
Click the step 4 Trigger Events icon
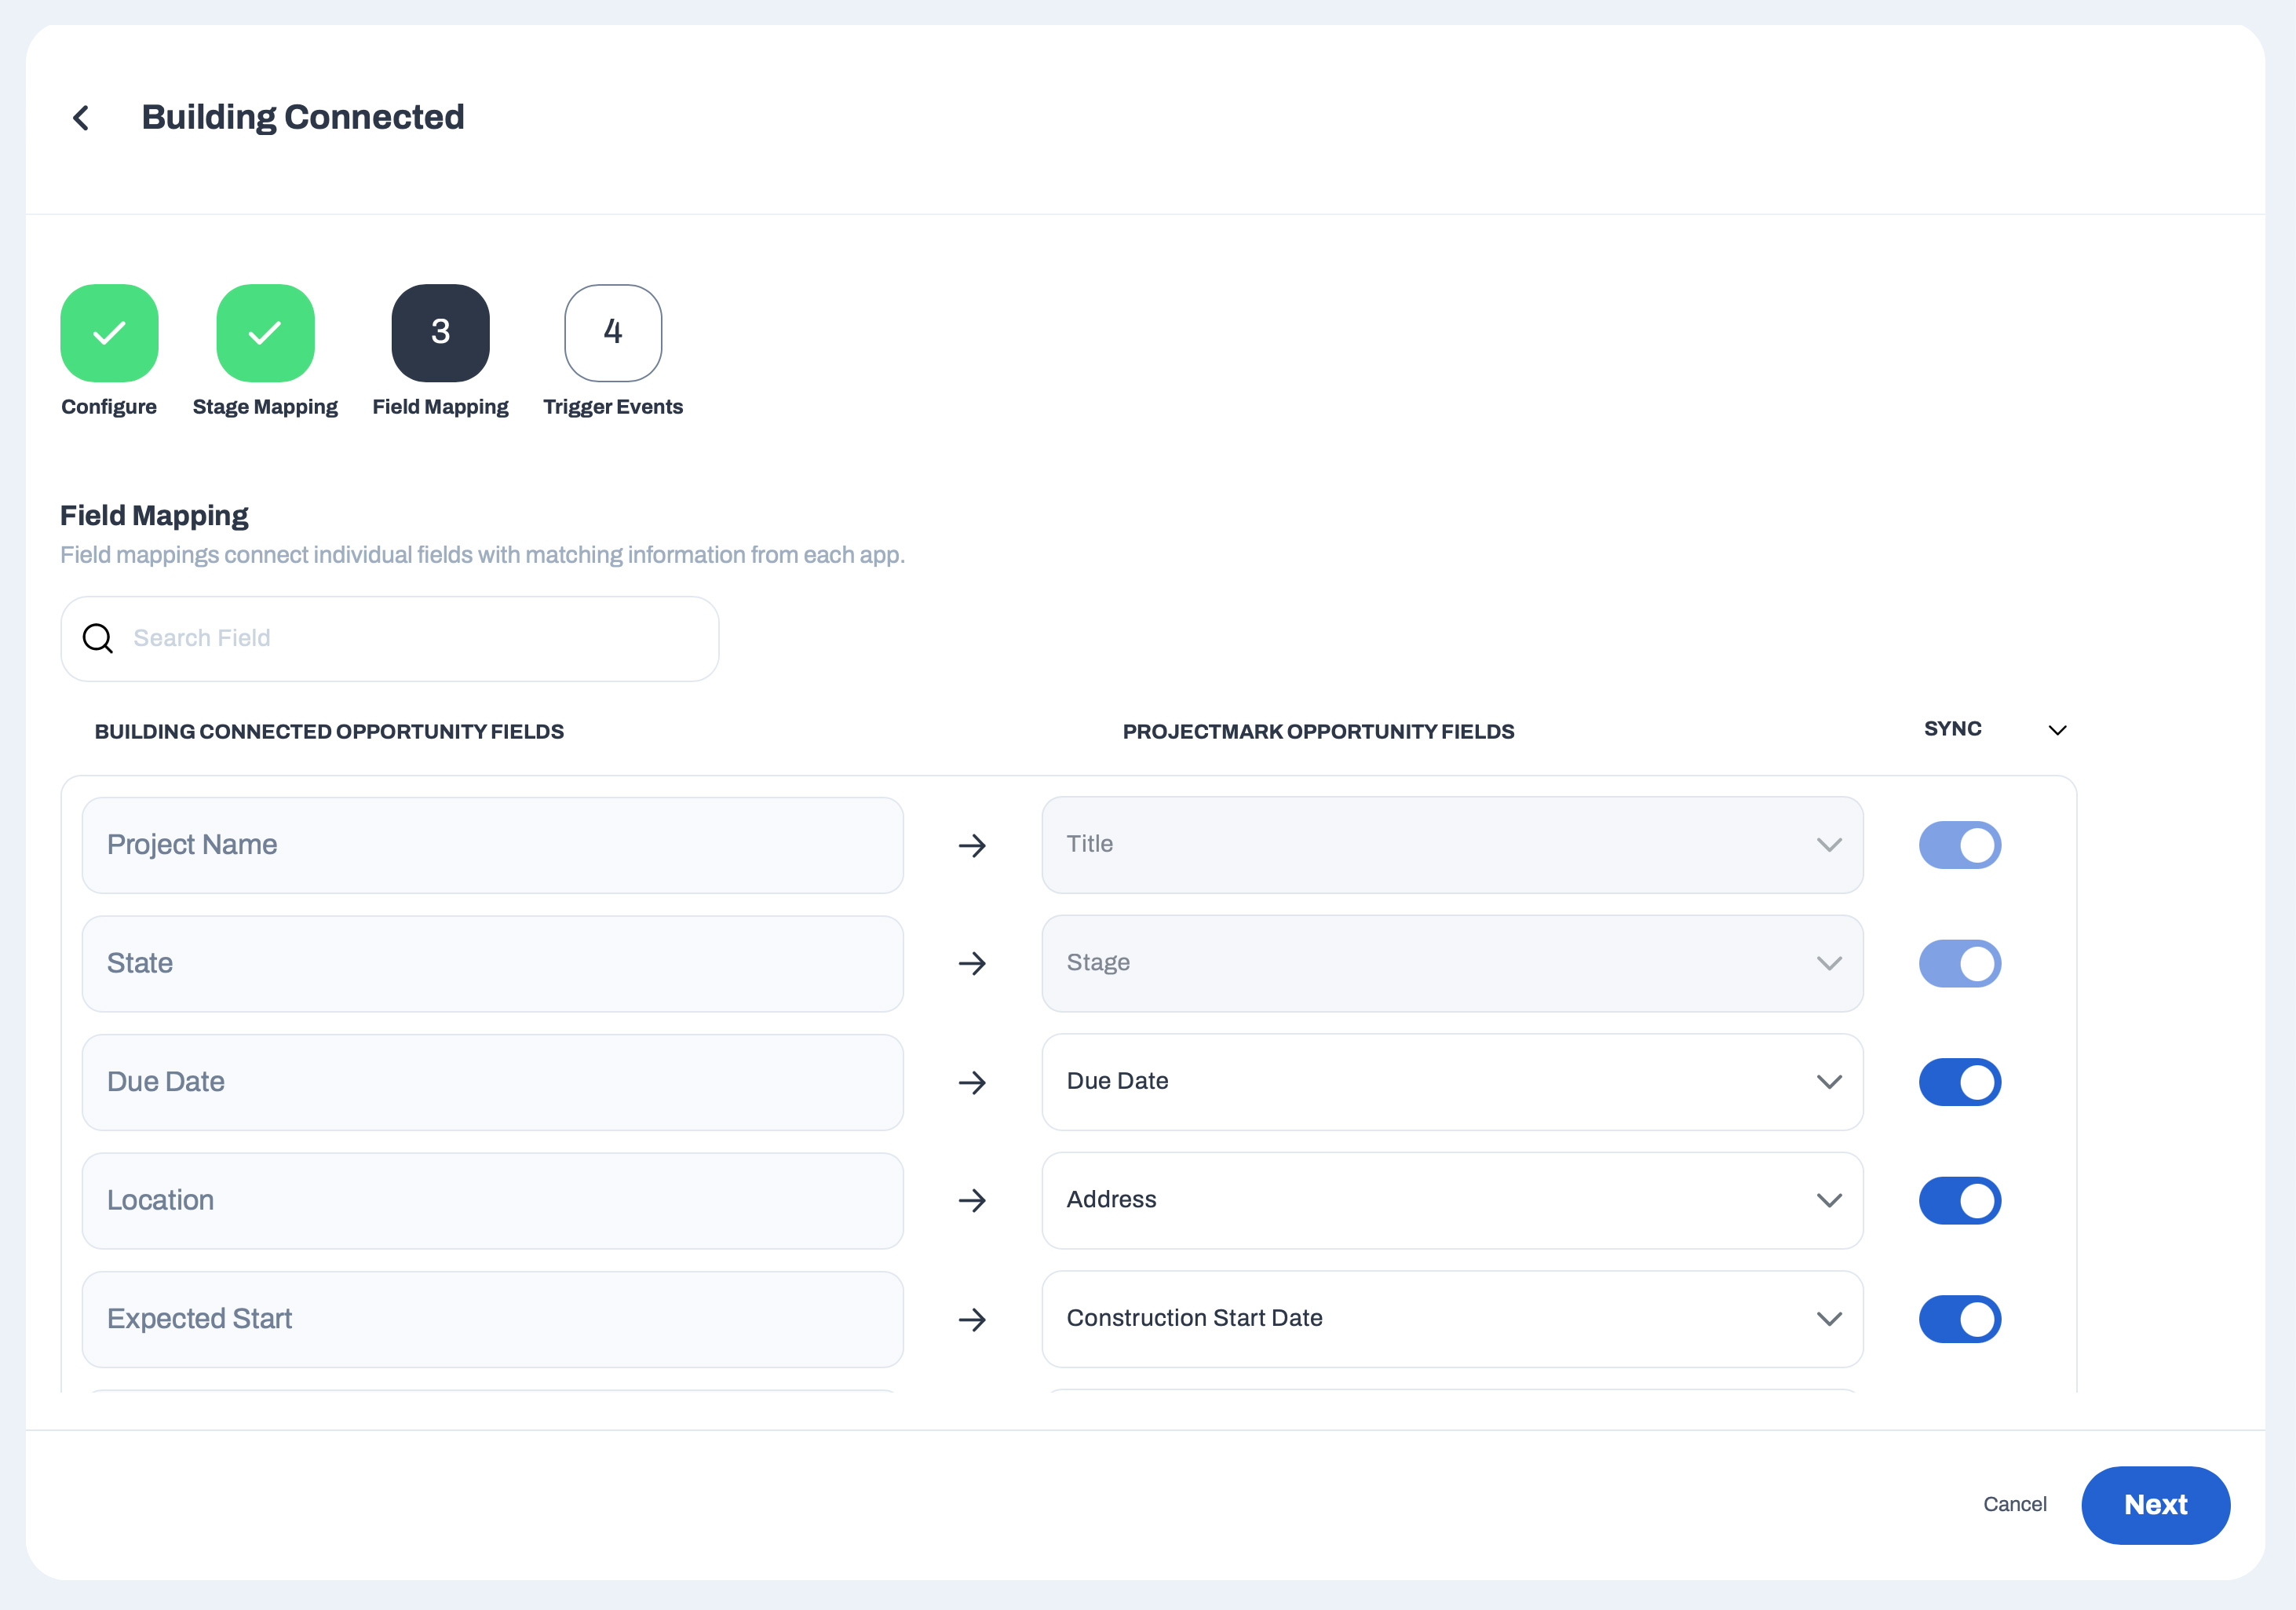click(613, 333)
